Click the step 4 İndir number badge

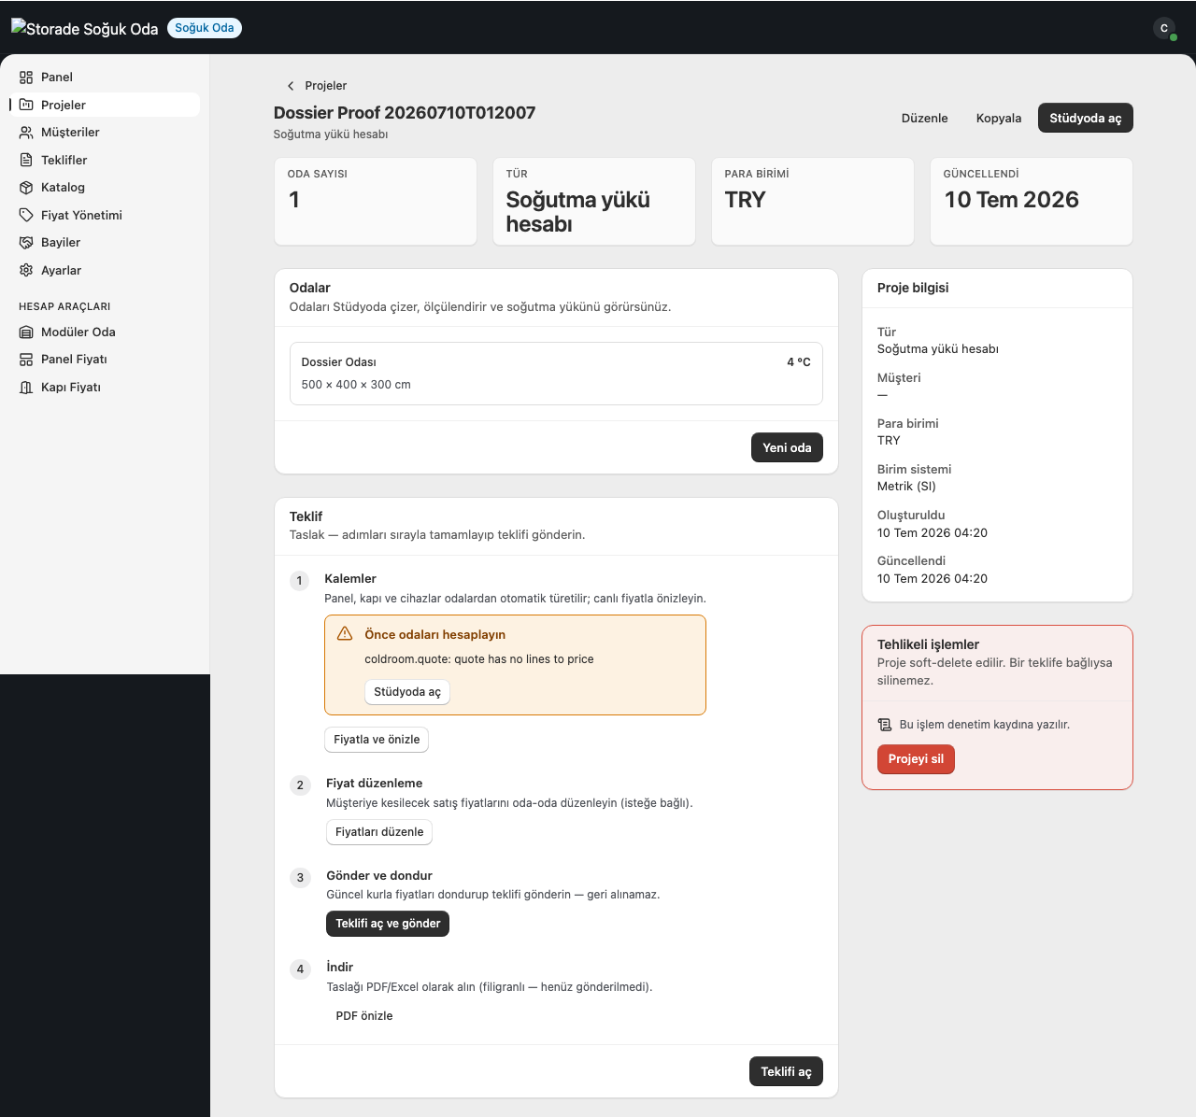(x=300, y=969)
